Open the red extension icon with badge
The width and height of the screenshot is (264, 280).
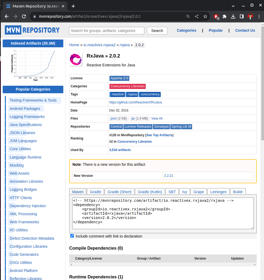[216, 17]
